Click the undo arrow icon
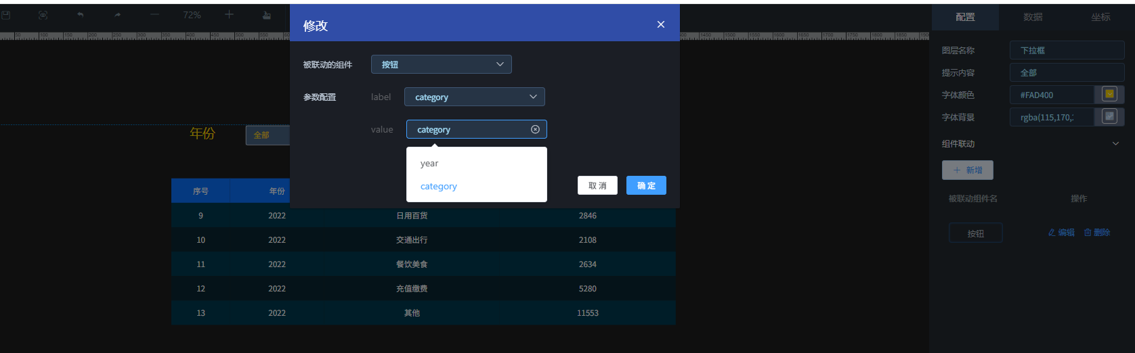Image resolution: width=1135 pixels, height=353 pixels. pyautogui.click(x=81, y=15)
